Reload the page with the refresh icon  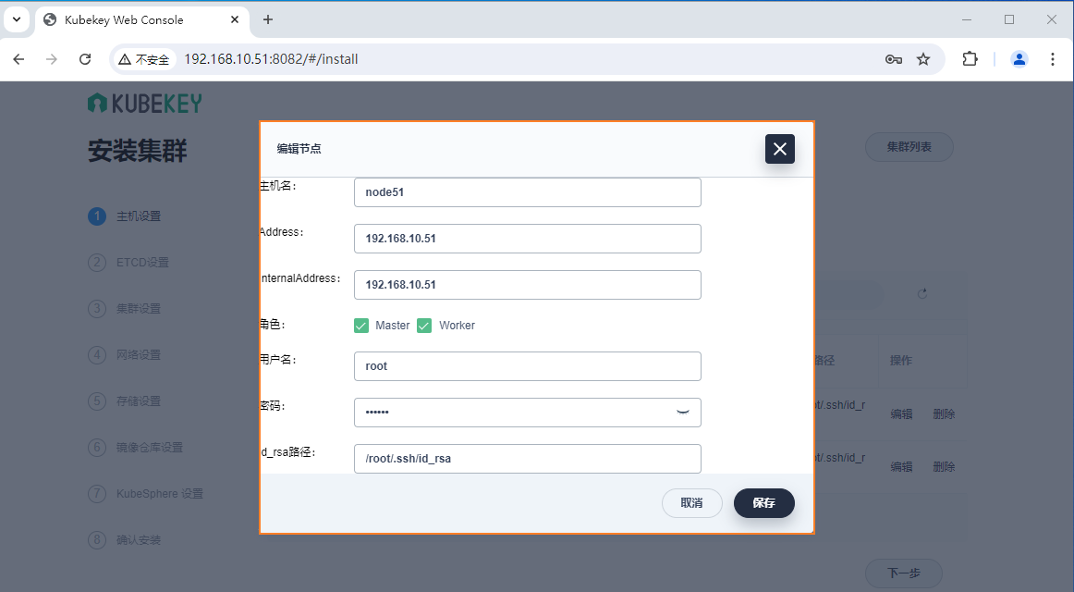[x=85, y=59]
